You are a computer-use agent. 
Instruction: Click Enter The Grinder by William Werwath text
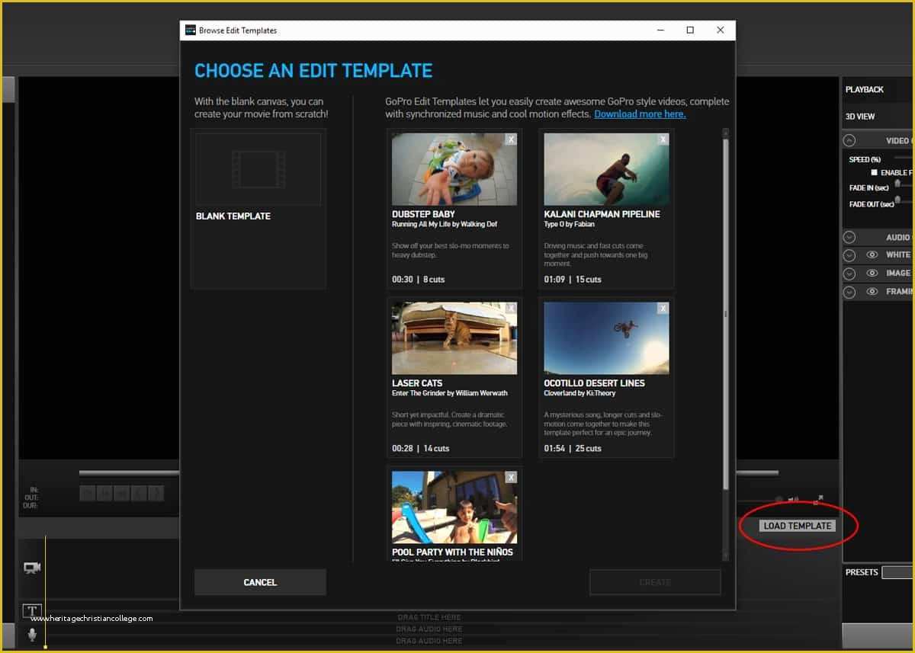(450, 393)
